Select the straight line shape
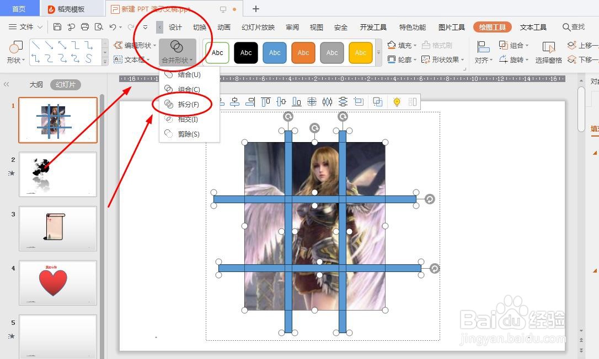This screenshot has width=599, height=359. (35, 45)
